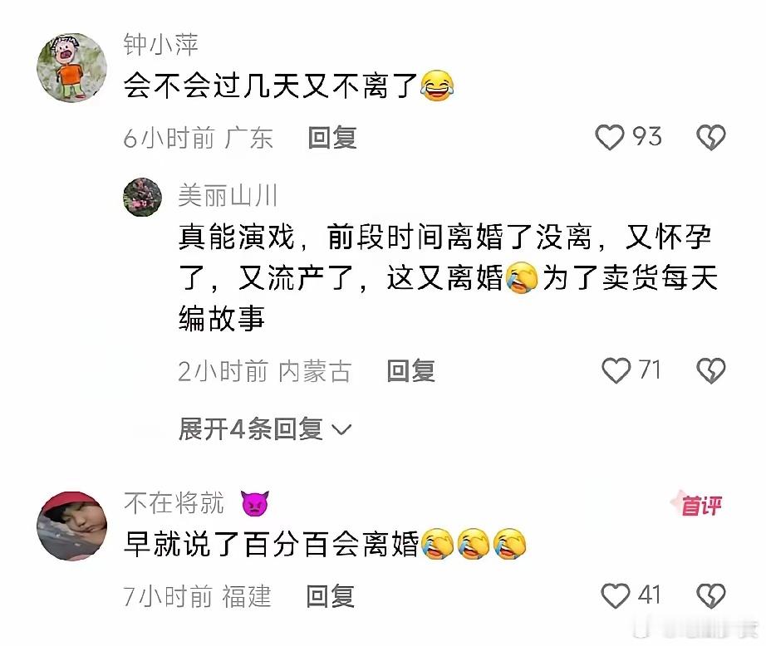This screenshot has height=646, width=766.
Task: Open 钟小萍 username profile link
Action: point(160,45)
